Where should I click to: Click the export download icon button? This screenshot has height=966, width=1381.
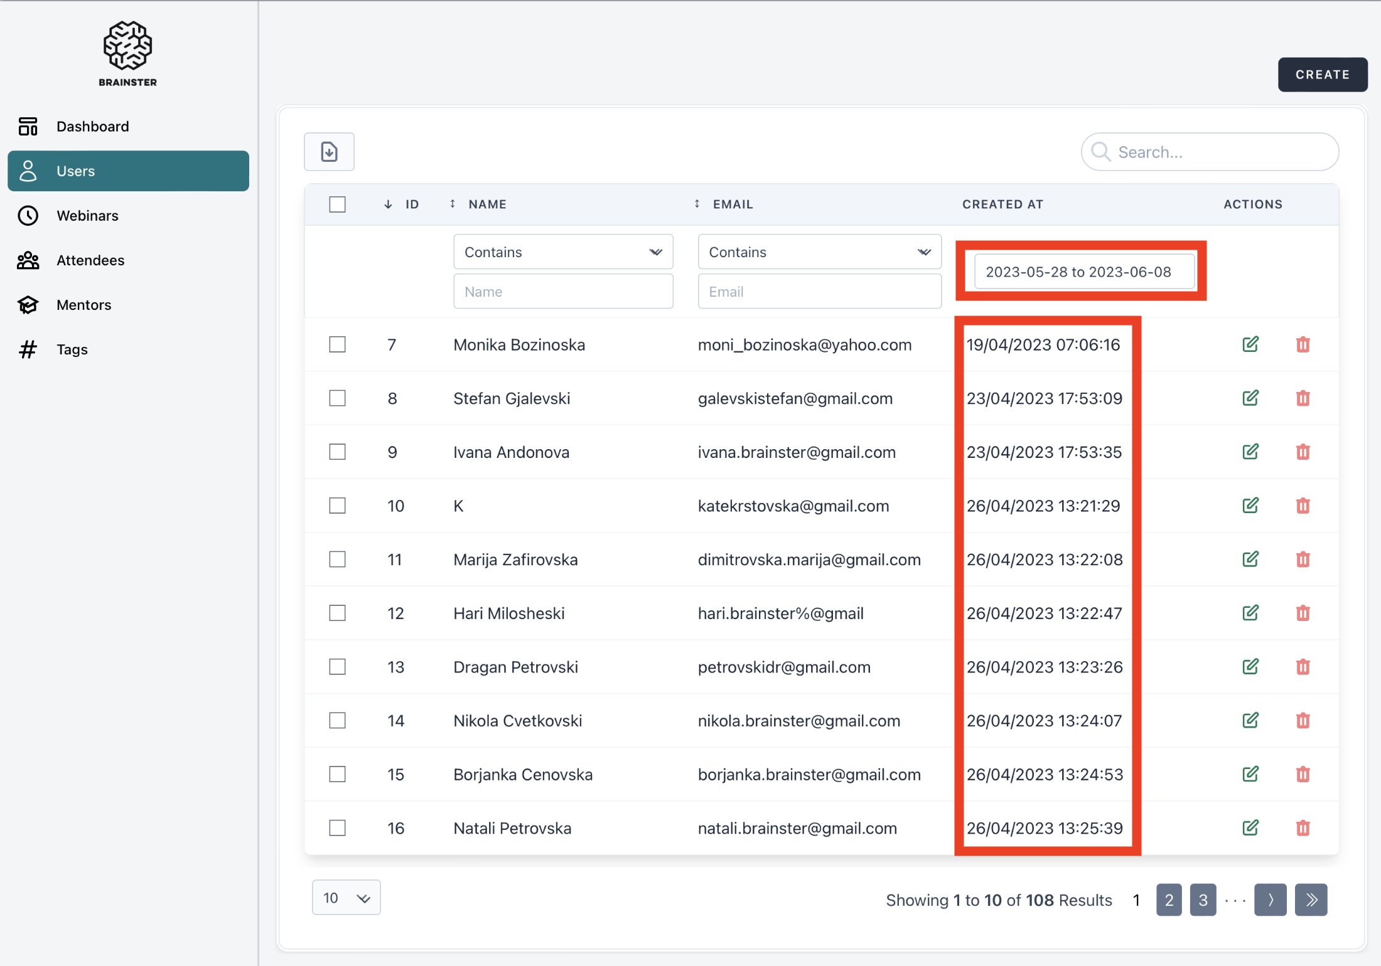click(x=329, y=152)
